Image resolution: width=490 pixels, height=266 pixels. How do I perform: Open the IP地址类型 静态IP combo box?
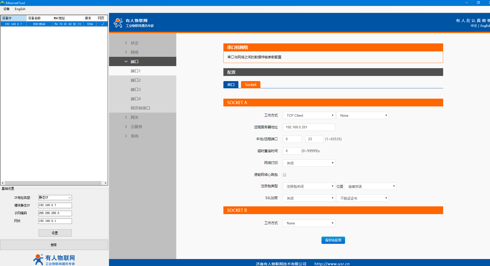coord(55,198)
